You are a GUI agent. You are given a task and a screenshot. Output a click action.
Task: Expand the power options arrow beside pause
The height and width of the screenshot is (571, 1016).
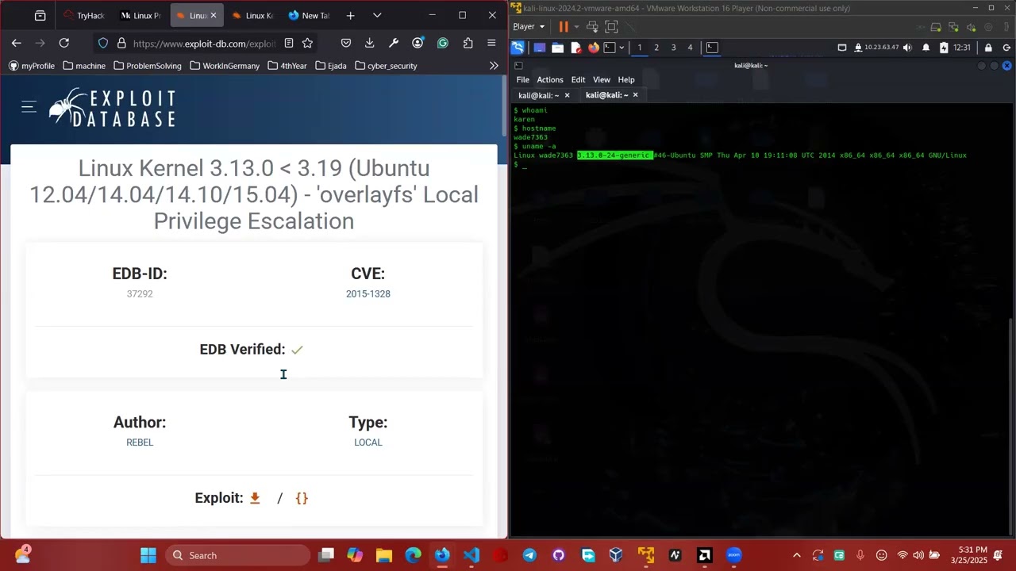tap(575, 26)
